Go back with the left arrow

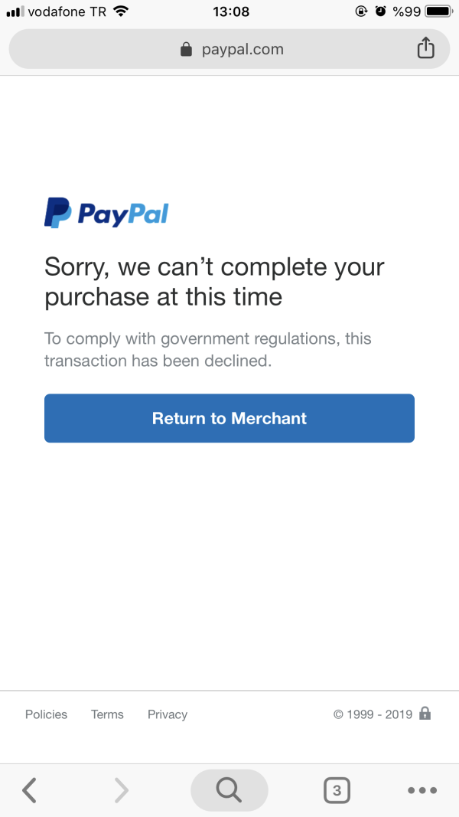click(x=30, y=790)
